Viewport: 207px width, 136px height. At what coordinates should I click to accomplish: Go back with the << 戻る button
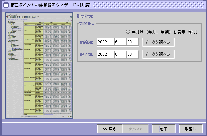(109, 128)
